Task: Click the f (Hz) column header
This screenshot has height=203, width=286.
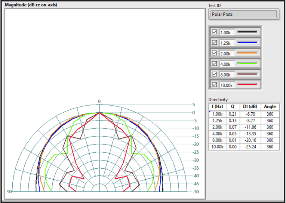Action: [x=217, y=106]
